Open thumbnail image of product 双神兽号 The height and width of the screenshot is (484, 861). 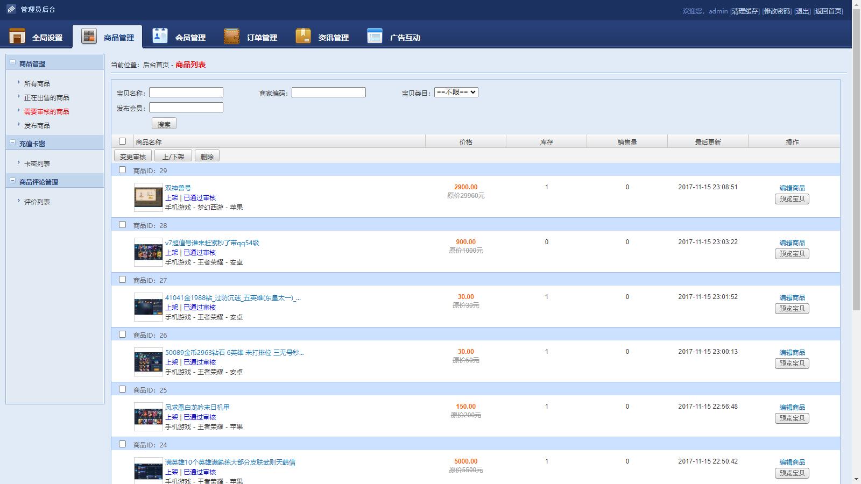(x=148, y=197)
